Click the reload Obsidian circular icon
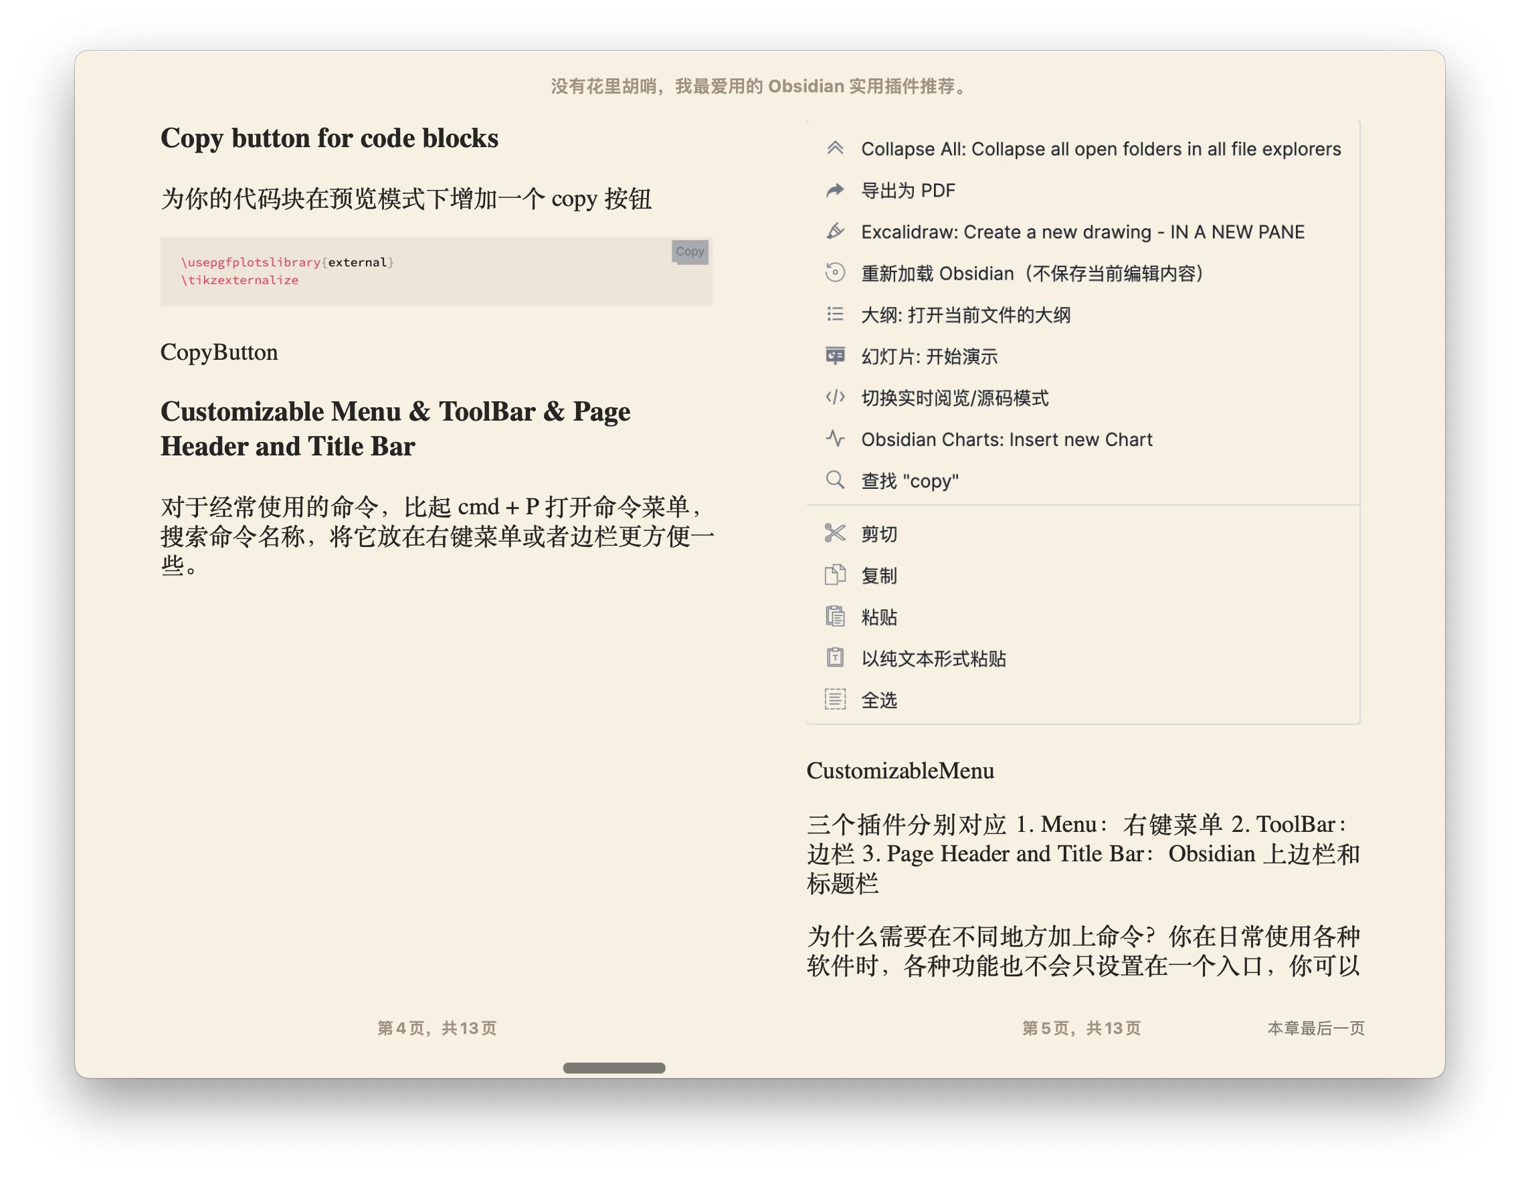The width and height of the screenshot is (1520, 1177). coord(835,273)
